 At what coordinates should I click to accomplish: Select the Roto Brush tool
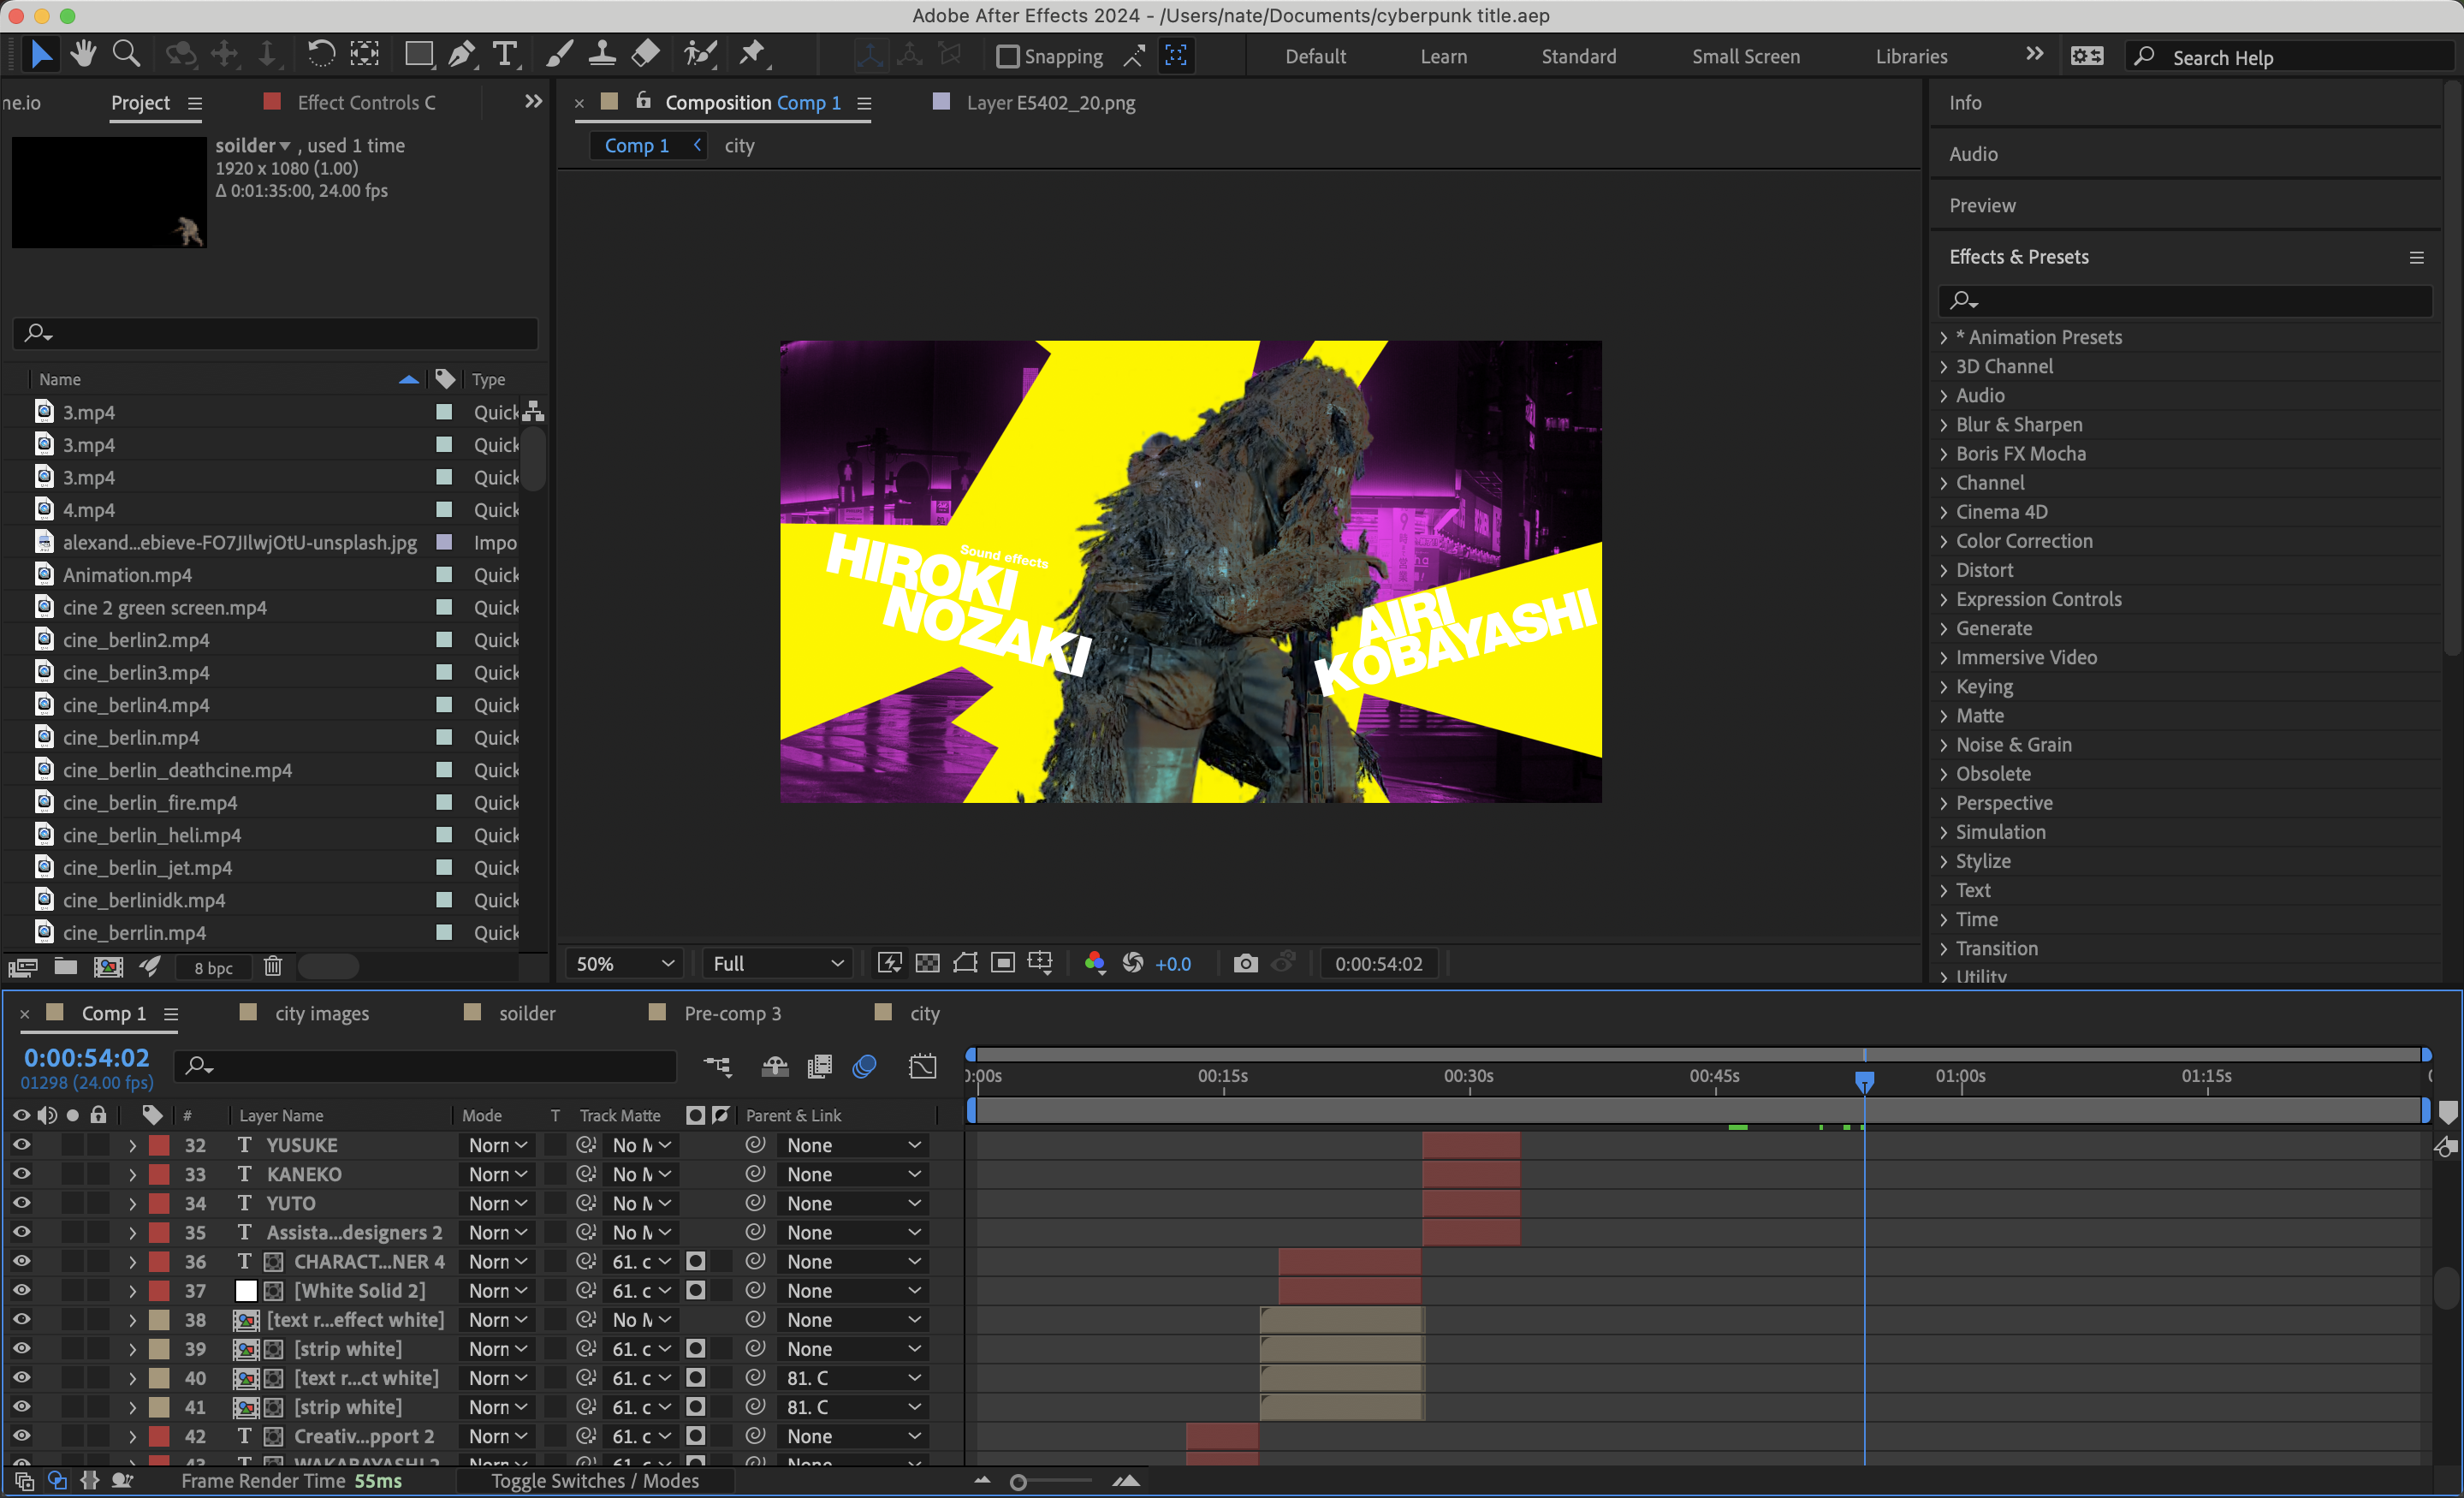(x=701, y=55)
